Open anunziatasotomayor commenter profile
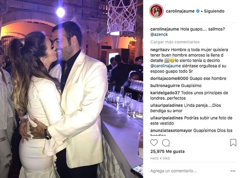243x178 pixels. pyautogui.click(x=171, y=131)
